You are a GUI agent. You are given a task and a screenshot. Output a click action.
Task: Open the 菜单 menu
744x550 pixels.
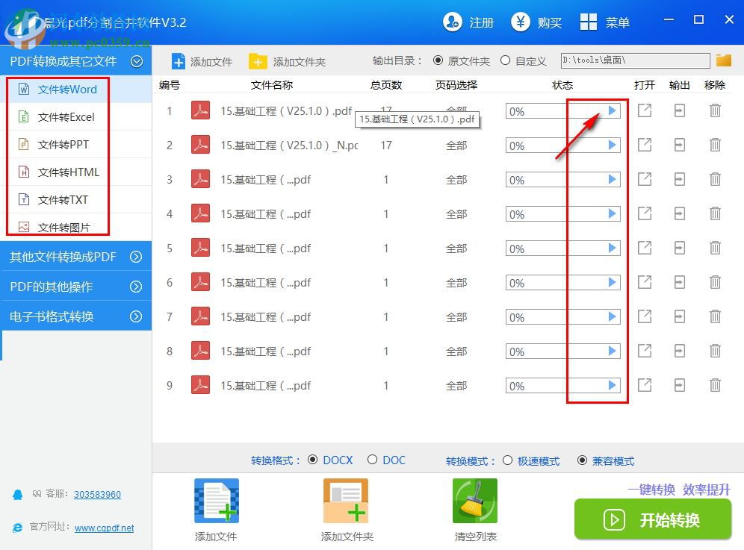607,22
